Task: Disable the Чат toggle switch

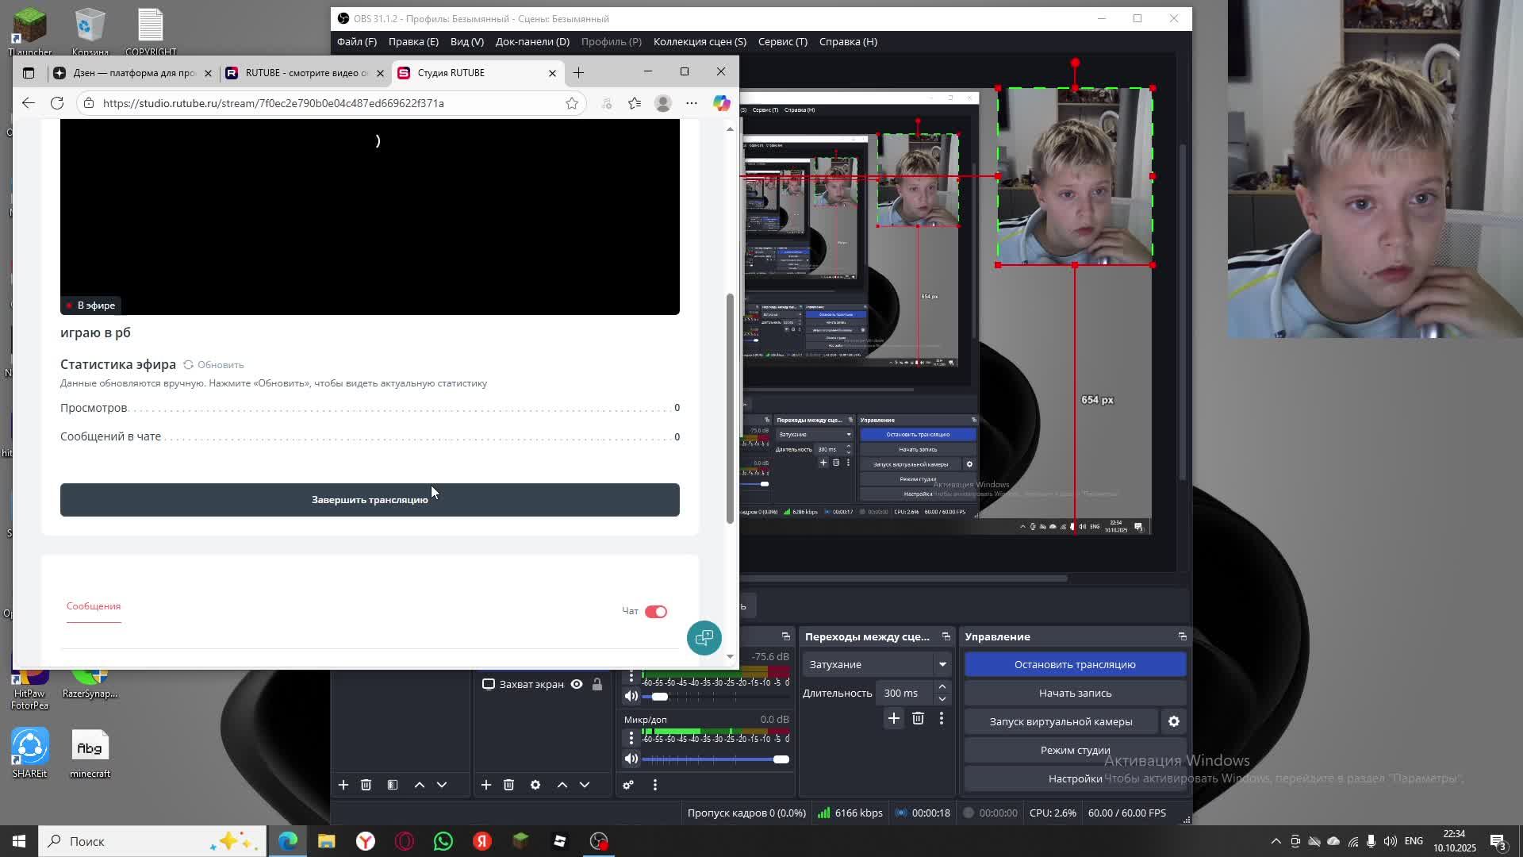Action: click(x=656, y=611)
